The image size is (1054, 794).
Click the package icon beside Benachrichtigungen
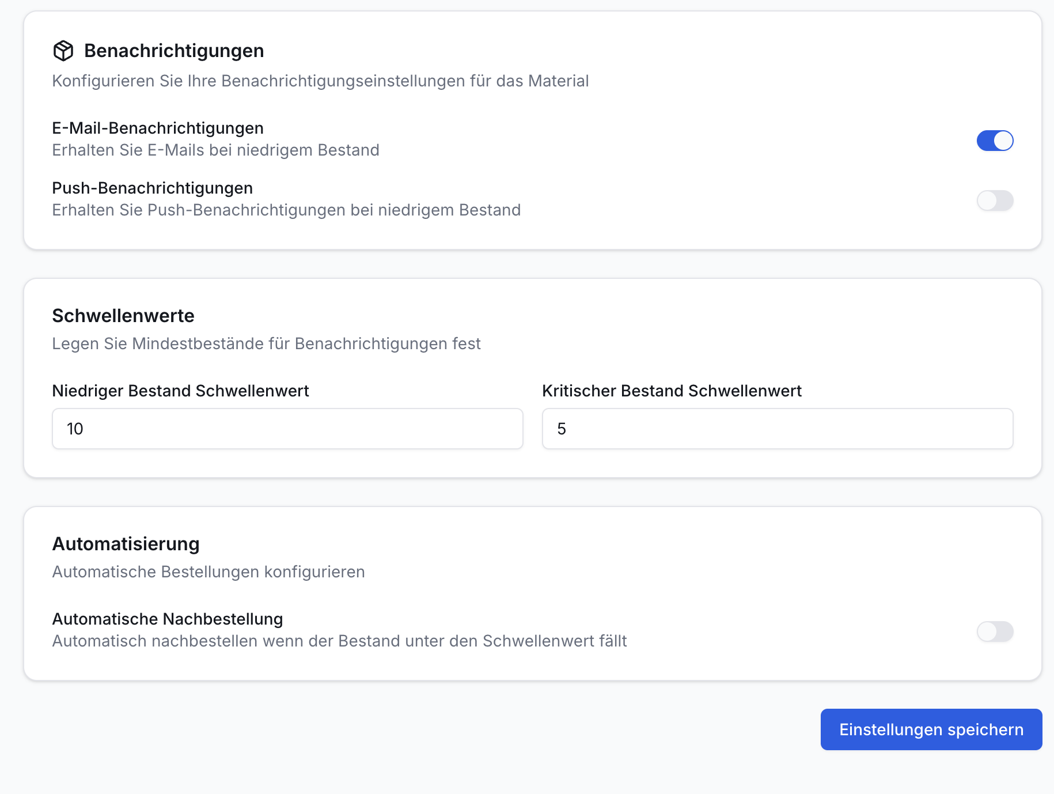tap(63, 51)
